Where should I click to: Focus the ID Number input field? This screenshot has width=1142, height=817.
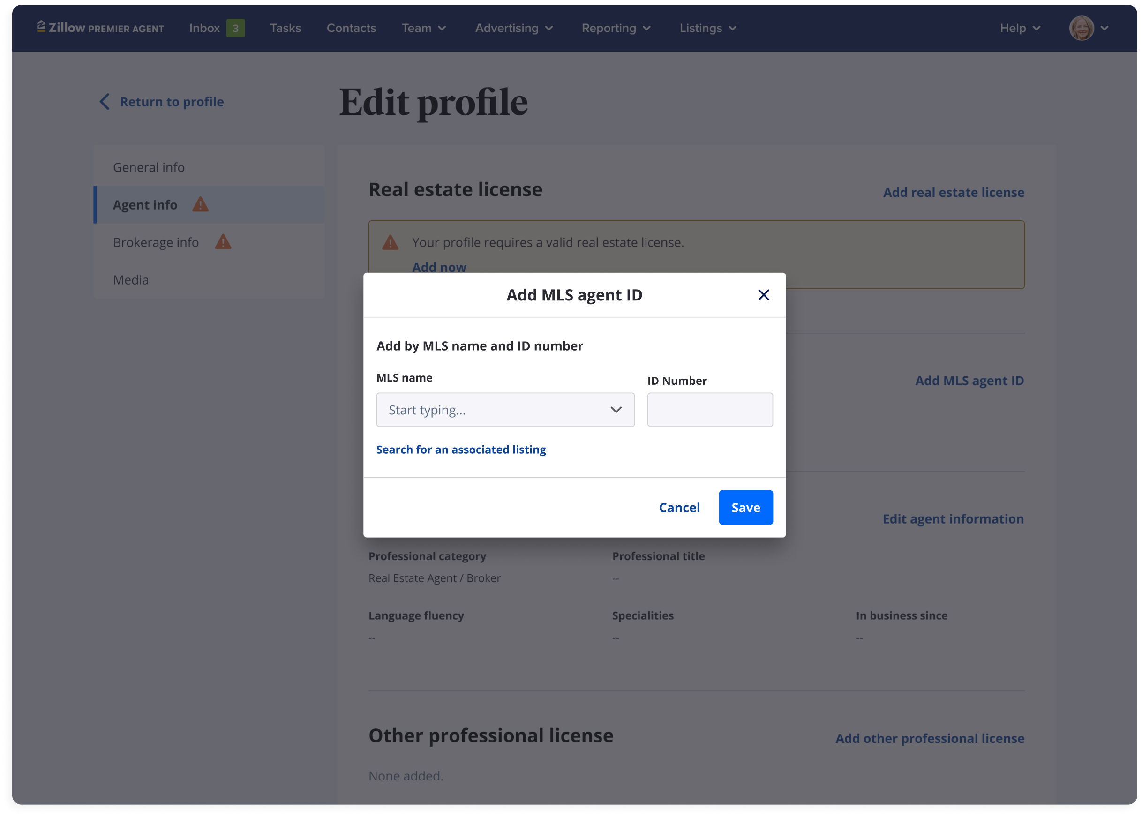709,410
